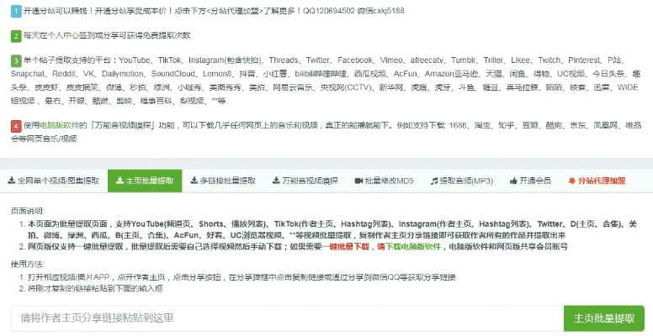Click the green number 3 badge
The image size is (653, 336).
tap(16, 60)
